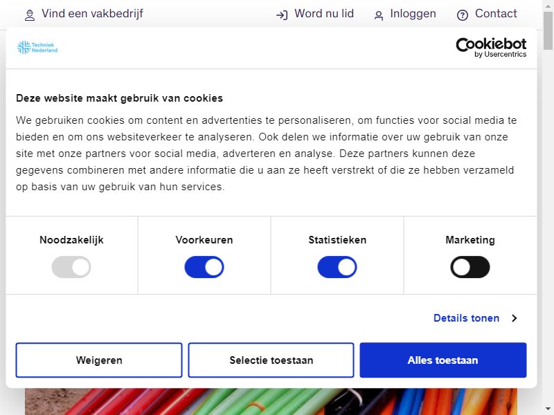This screenshot has height=415, width=554.
Task: Open the Details tonen link
Action: (x=466, y=318)
